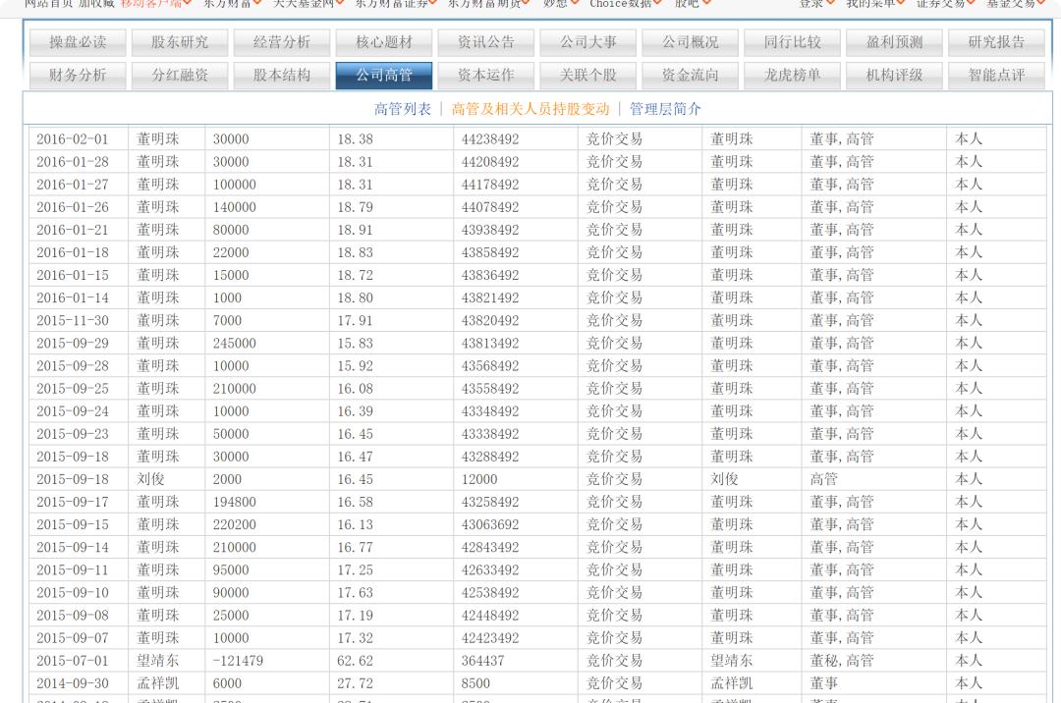
Task: View the 股本结构 tab
Action: point(282,75)
